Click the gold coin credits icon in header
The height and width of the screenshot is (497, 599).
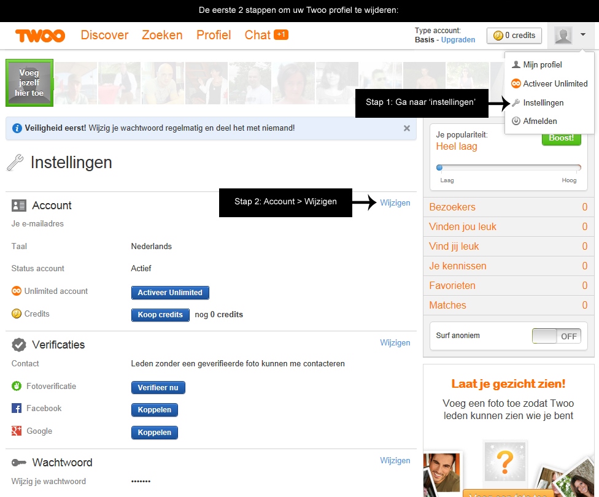click(498, 36)
